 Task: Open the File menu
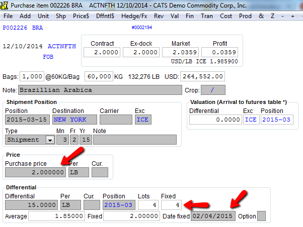[8, 16]
